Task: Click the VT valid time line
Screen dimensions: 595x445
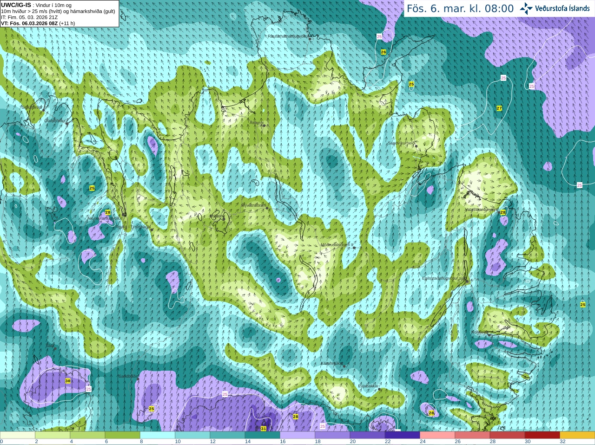Action: tap(38, 23)
